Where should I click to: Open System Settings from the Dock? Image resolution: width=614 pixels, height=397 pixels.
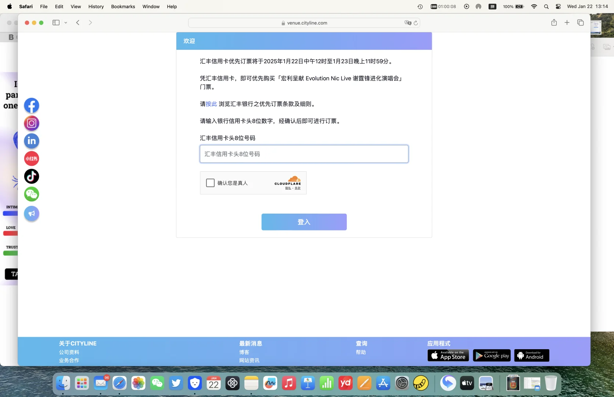click(402, 383)
